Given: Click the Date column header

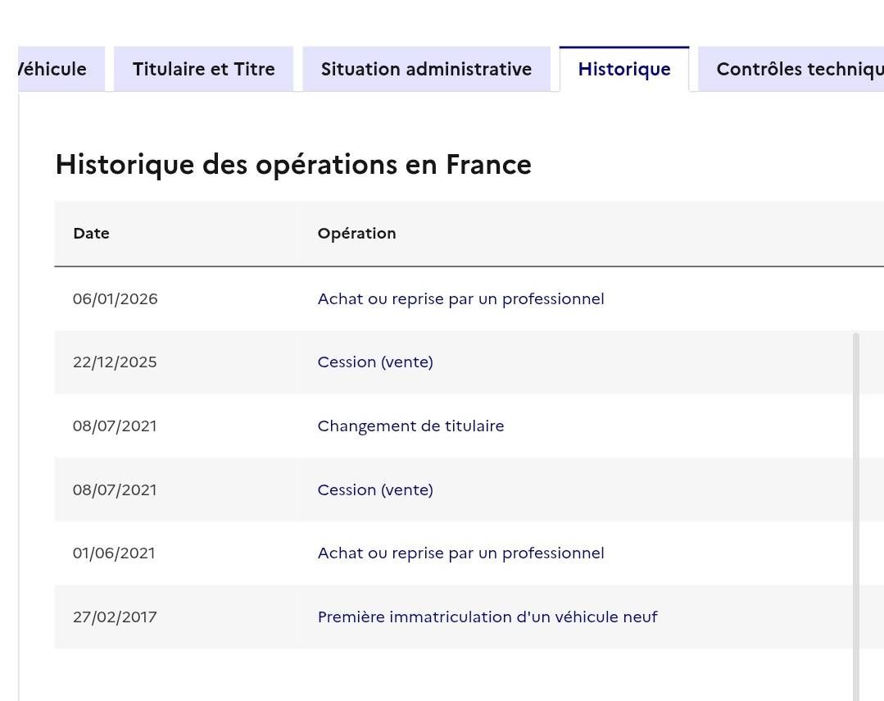Looking at the screenshot, I should point(91,234).
